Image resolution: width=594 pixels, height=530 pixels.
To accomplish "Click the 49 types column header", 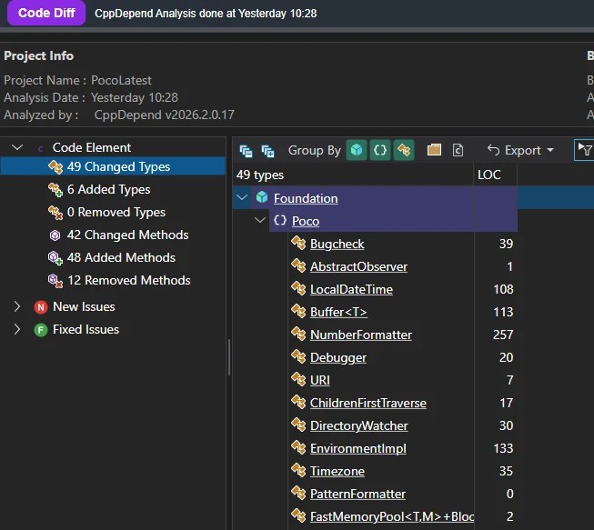I will pos(353,175).
